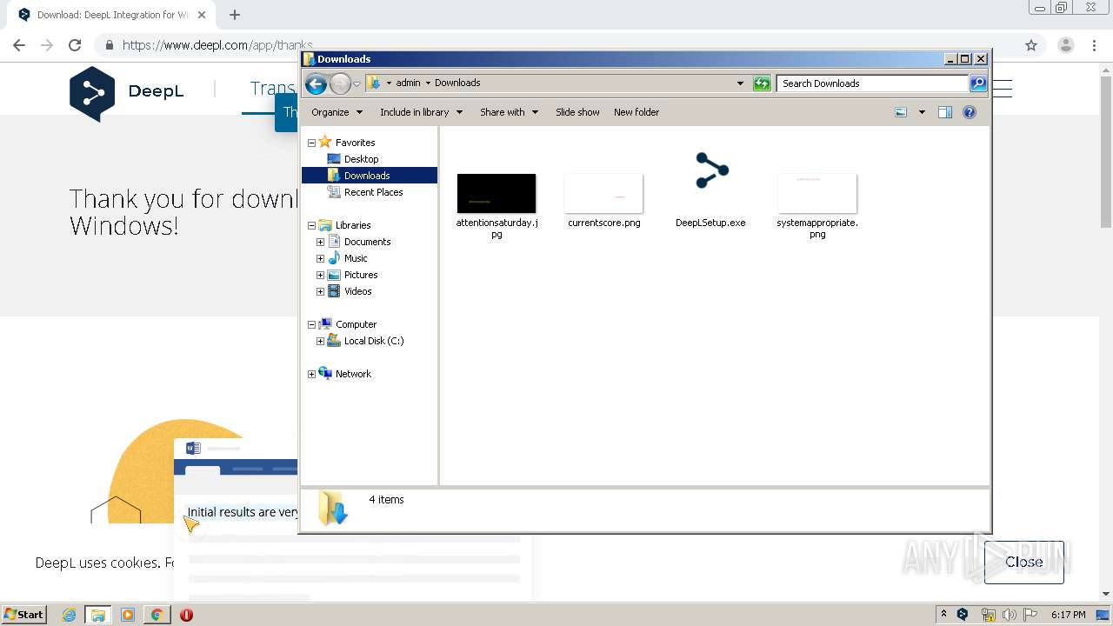Click the Slide show toolbar button
This screenshot has width=1113, height=626.
577,112
